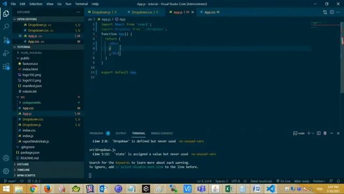
Task: Open the new terminal launch profile dropdown
Action: pos(313,133)
